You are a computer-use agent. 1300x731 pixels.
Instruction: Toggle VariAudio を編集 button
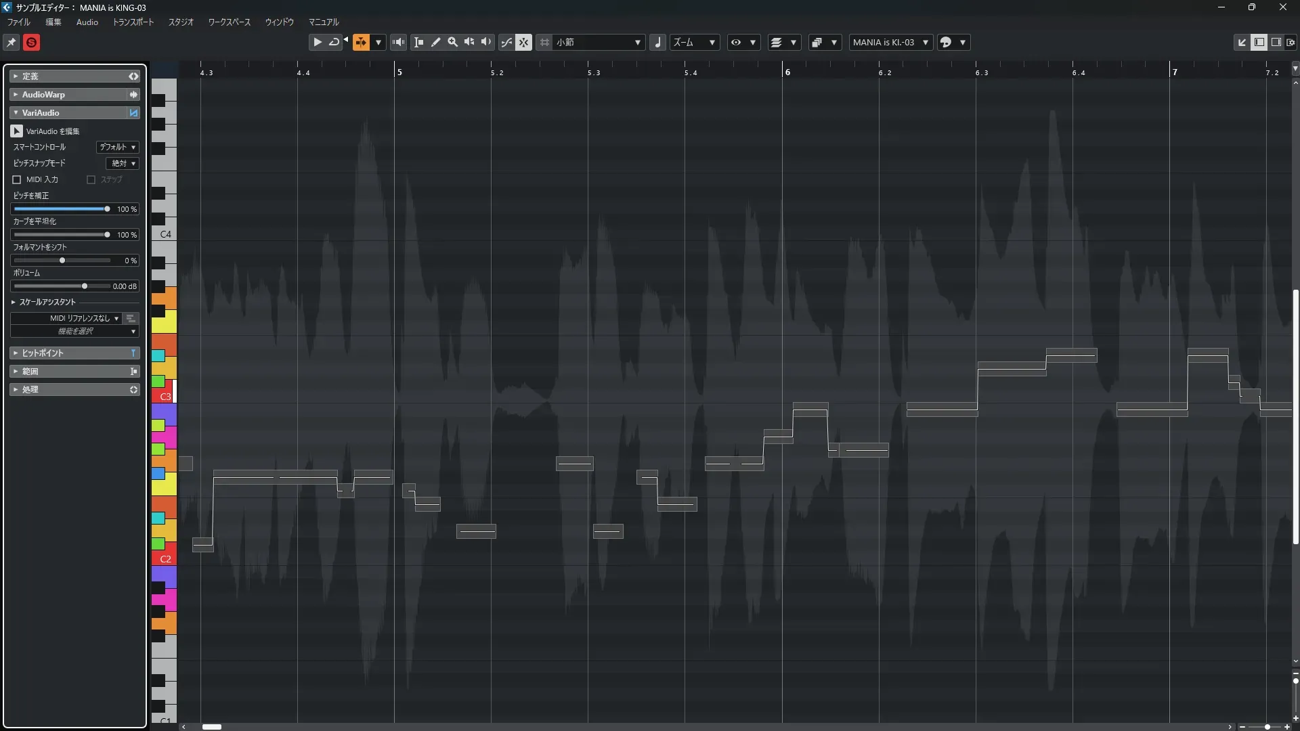[x=17, y=131]
